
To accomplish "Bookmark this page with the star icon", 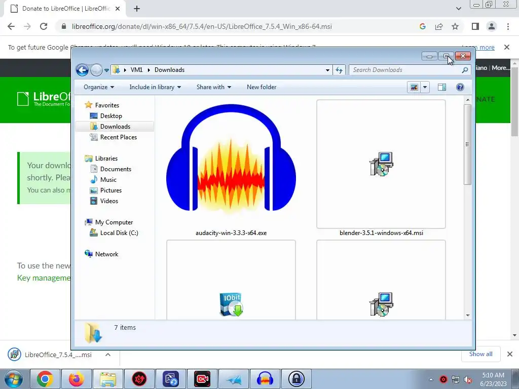I will tap(455, 26).
